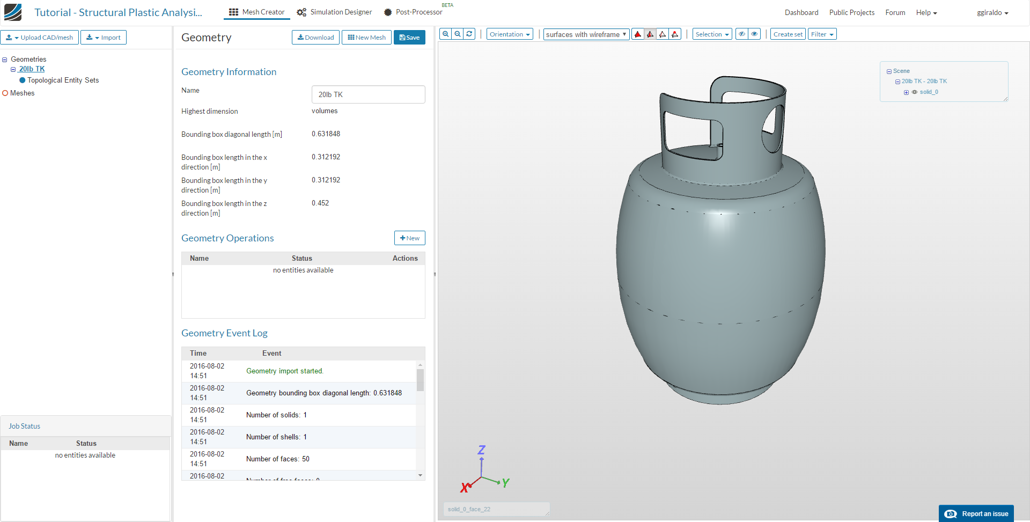Viewport: 1030px width, 522px height.
Task: Switch to the Simulation Designer tab
Action: coord(335,12)
